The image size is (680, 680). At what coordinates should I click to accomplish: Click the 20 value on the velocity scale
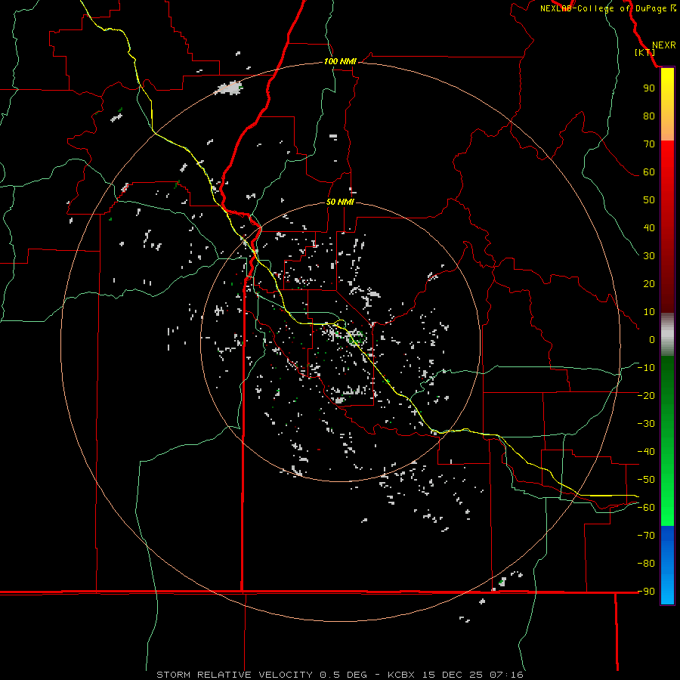point(649,283)
